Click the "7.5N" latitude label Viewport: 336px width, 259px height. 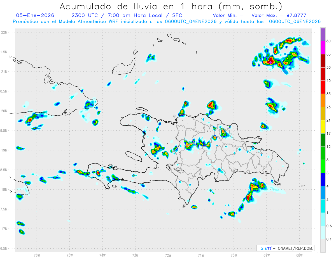pyautogui.click(x=4, y=209)
